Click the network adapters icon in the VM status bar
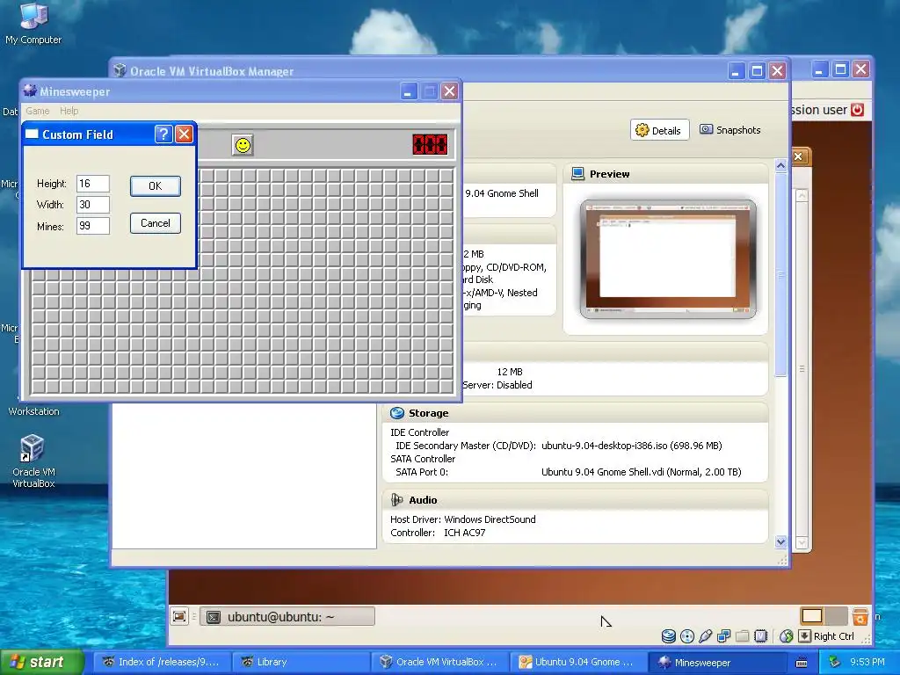Image resolution: width=900 pixels, height=675 pixels. tap(724, 636)
